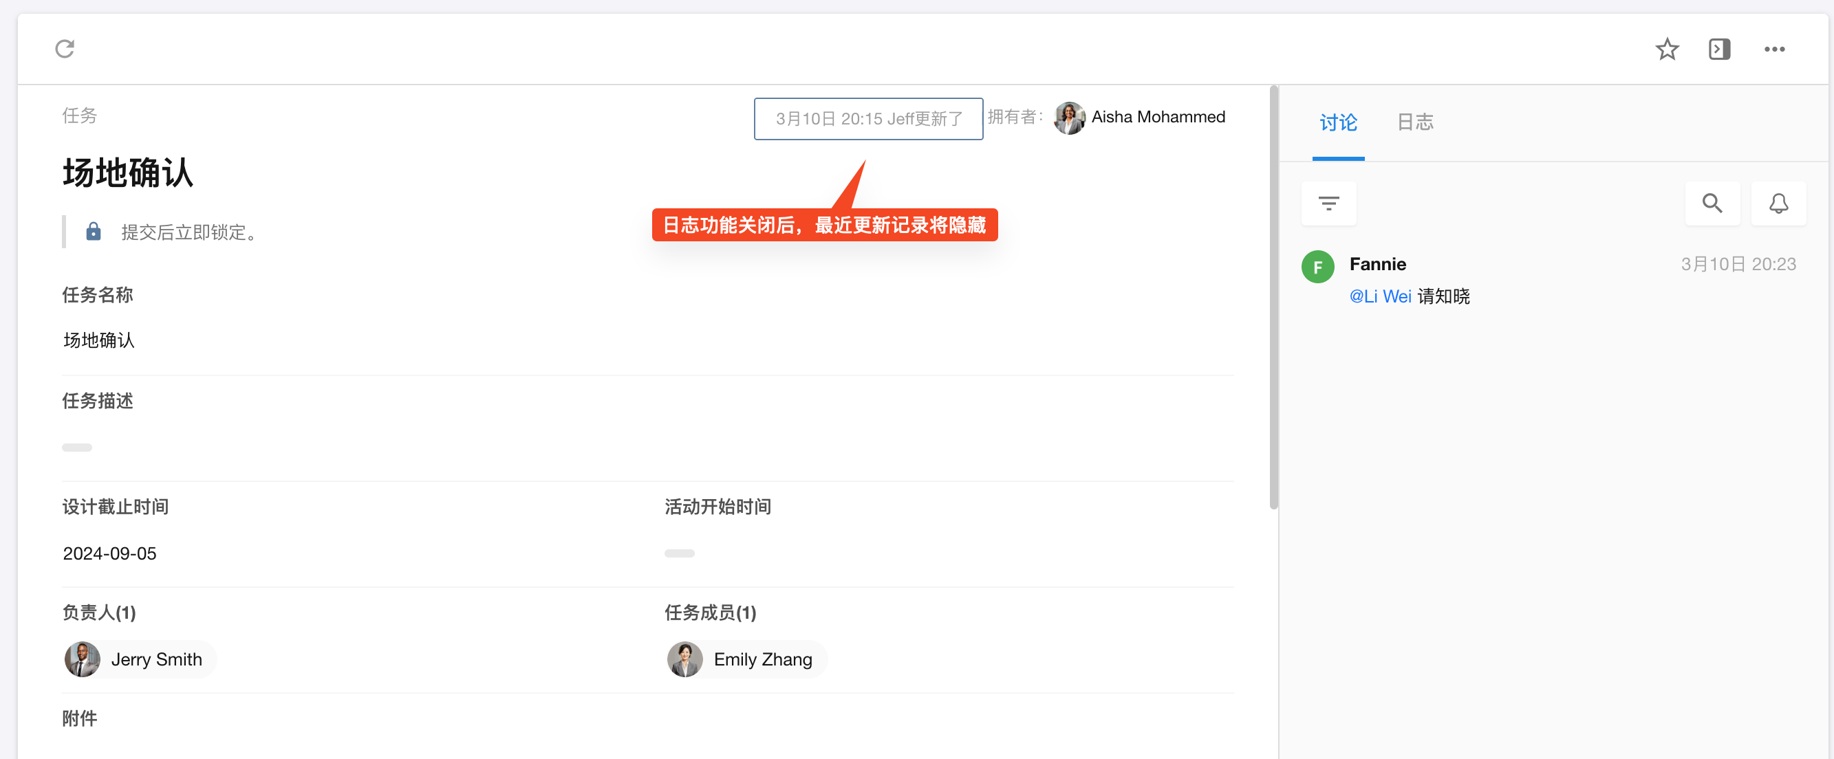
Task: Click the @Li Wei mention link
Action: point(1380,296)
